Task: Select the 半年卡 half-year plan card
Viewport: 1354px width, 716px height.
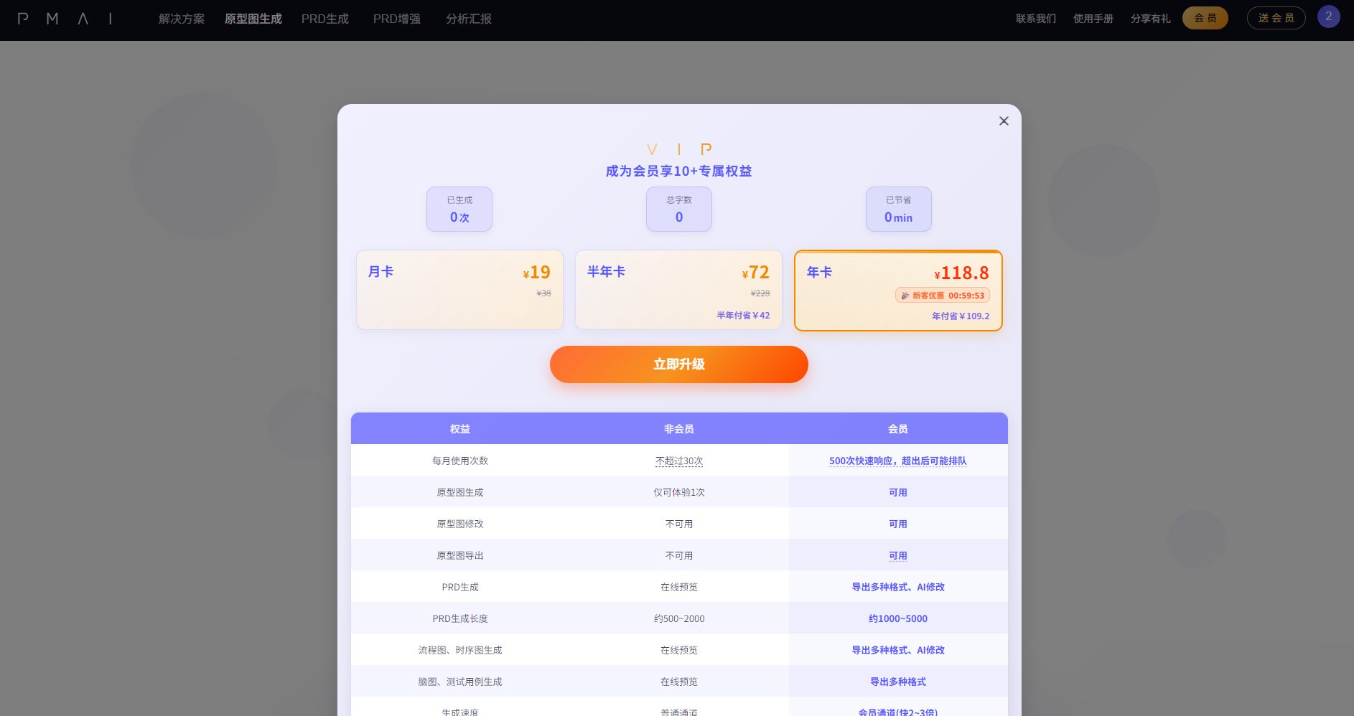Action: pyautogui.click(x=678, y=290)
